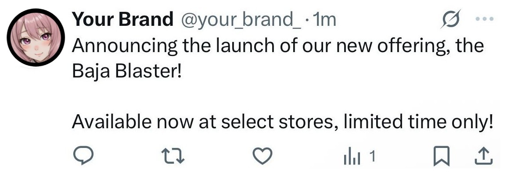Click the reply speech bubble icon
This screenshot has height=172, width=507.
(83, 156)
